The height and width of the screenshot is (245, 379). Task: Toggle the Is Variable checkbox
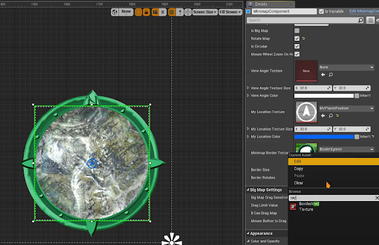pyautogui.click(x=321, y=11)
